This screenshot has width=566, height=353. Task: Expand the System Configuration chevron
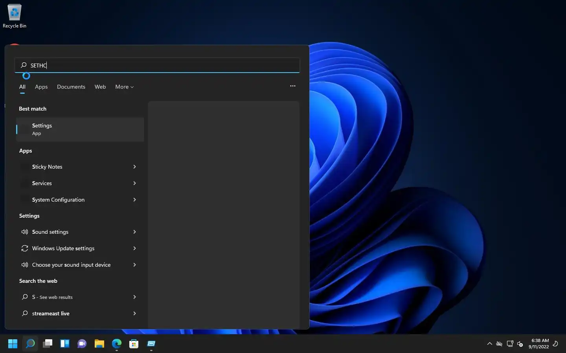pyautogui.click(x=134, y=200)
